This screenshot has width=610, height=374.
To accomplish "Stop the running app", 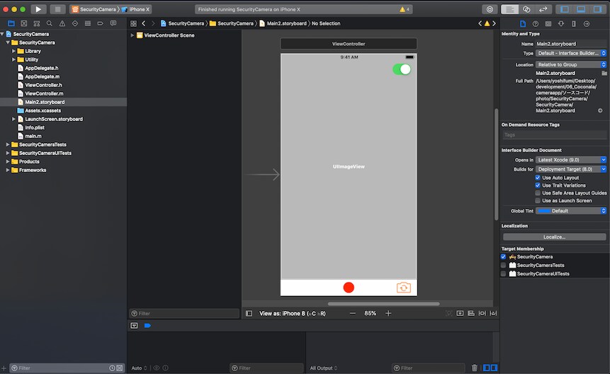I will [x=57, y=9].
